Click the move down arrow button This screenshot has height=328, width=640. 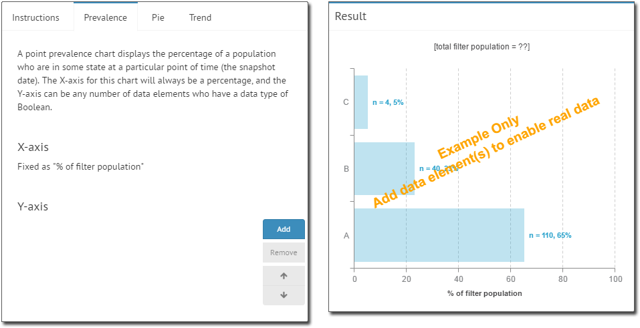[284, 295]
